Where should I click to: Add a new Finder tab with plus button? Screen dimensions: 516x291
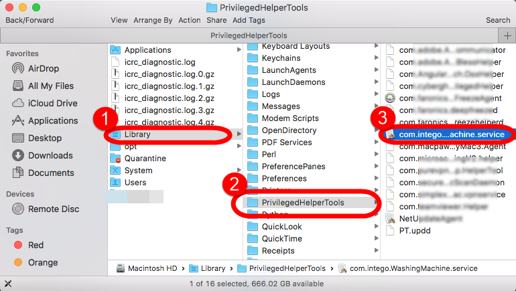tap(507, 35)
